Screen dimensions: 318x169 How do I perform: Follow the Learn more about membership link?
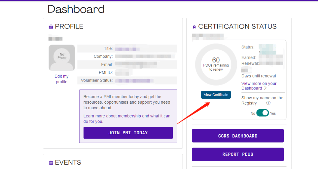(127, 119)
